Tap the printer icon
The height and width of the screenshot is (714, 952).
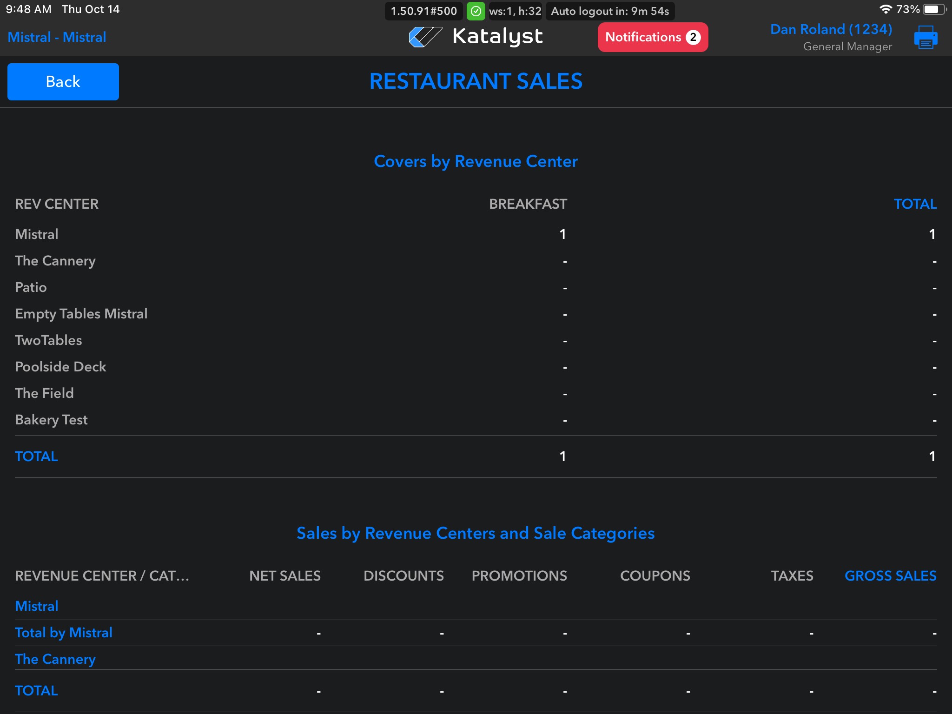coord(925,37)
